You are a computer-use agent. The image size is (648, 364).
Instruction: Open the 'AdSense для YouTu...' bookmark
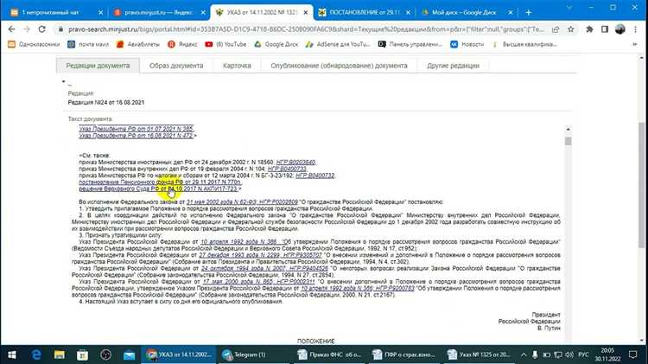click(x=338, y=44)
